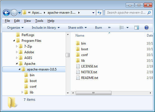
Task: Collapse the apache-maven-3.0.5 tree node
Action: tap(20, 69)
